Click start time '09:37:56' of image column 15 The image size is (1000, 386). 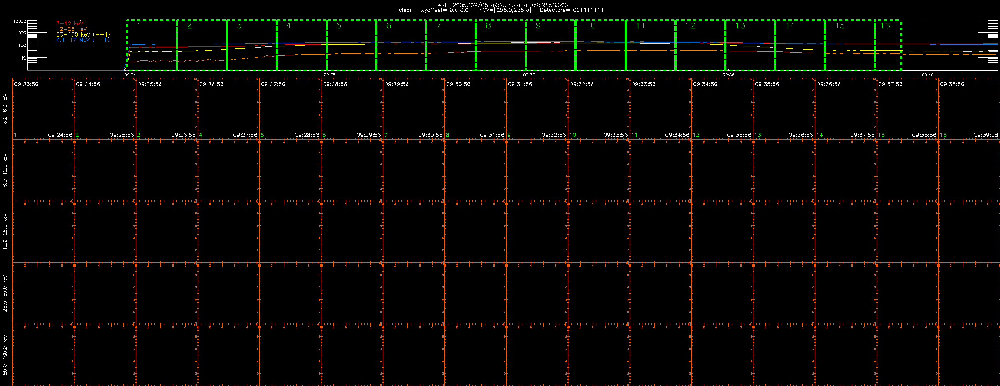[x=891, y=84]
